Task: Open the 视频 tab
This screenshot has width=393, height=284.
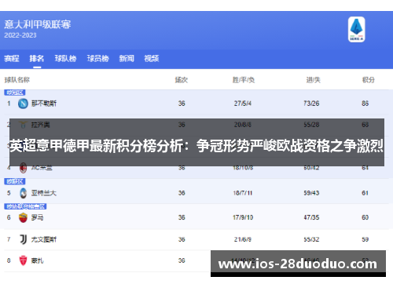Action: 152,58
